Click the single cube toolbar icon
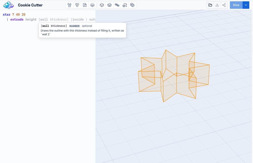The width and height of the screenshot is (253, 163). point(102,5)
